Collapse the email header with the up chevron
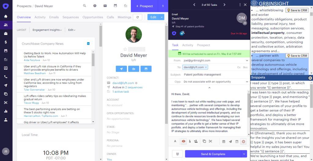The height and width of the screenshot is (161, 313). (x=209, y=88)
